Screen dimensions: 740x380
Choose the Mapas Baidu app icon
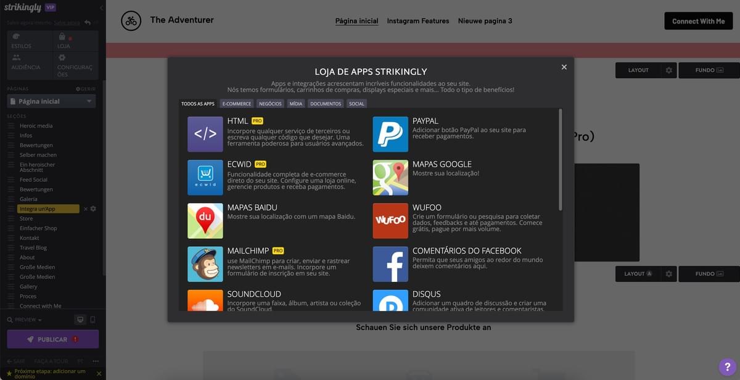tap(205, 221)
